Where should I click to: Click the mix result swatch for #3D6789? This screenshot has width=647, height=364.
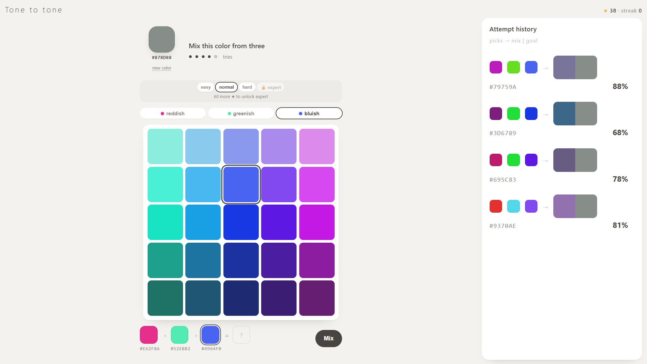(x=564, y=114)
